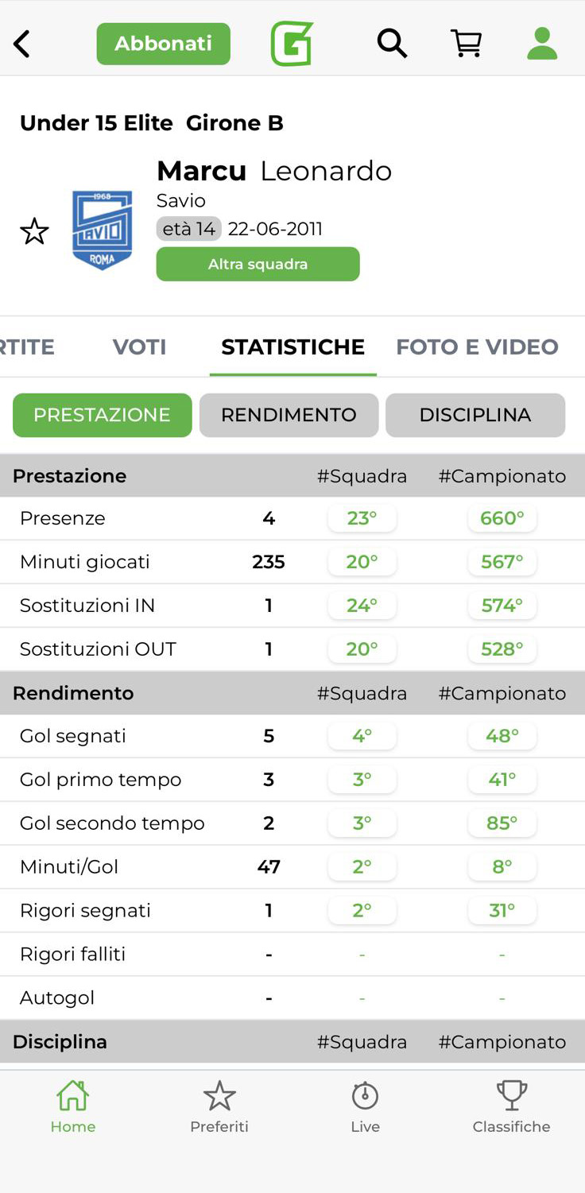The width and height of the screenshot is (585, 1193).
Task: Open Live stopwatch in bottom navigation
Action: click(x=366, y=1106)
